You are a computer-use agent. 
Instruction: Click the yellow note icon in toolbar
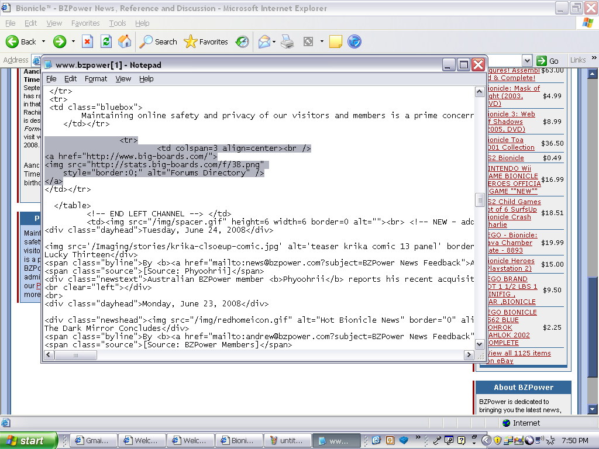coord(335,42)
